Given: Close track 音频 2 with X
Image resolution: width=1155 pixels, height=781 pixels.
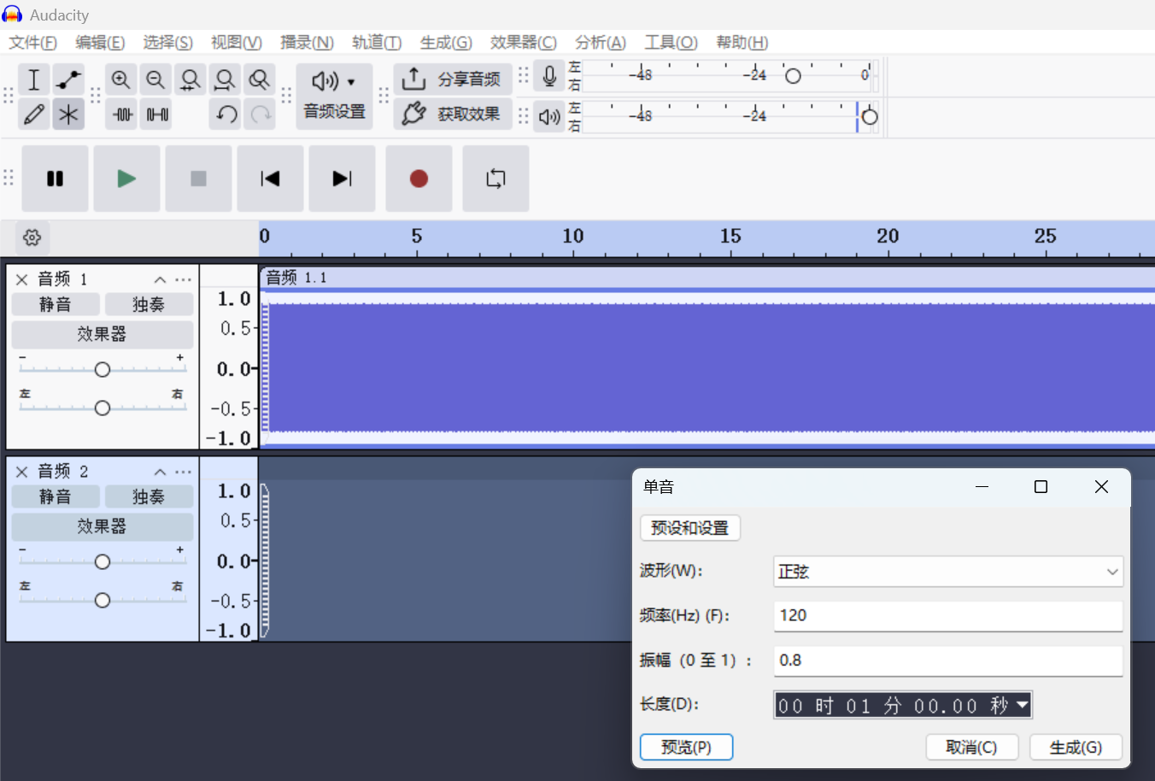Looking at the screenshot, I should tap(22, 472).
